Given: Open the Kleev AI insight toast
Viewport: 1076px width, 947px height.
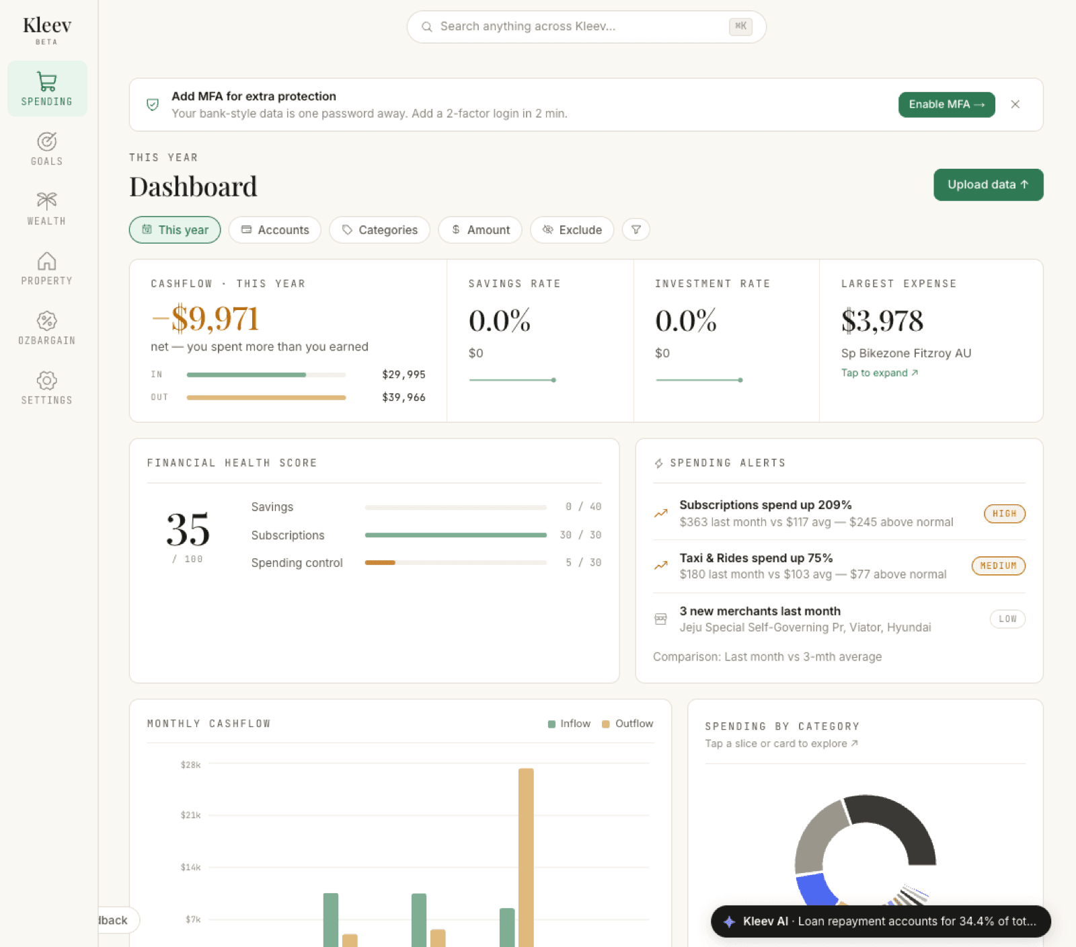Looking at the screenshot, I should tap(881, 921).
